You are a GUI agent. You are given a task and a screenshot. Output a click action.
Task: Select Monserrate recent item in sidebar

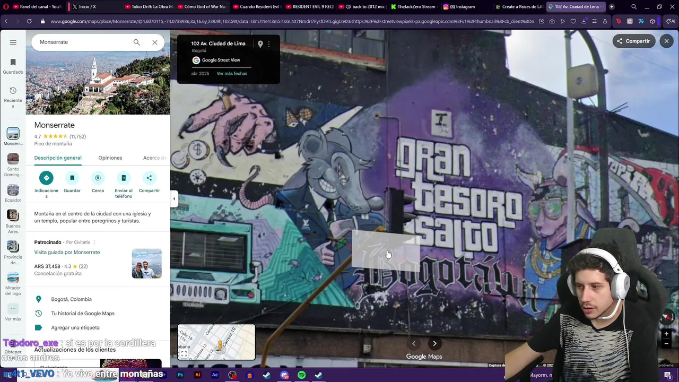click(x=13, y=136)
